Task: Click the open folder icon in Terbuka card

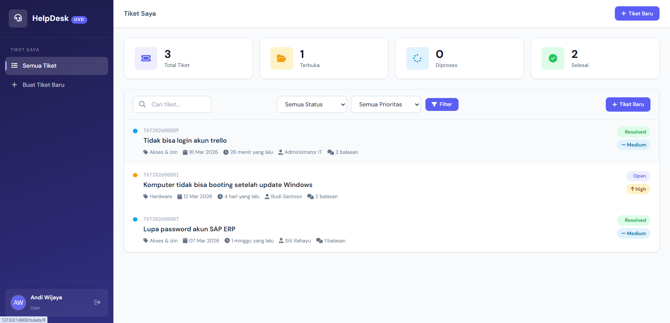Action: [281, 58]
